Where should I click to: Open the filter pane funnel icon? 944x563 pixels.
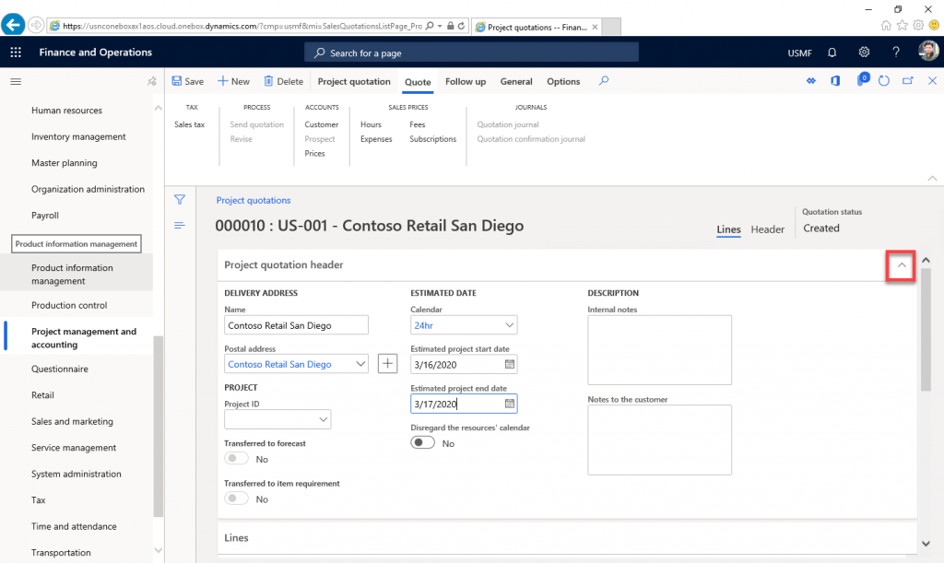click(180, 199)
